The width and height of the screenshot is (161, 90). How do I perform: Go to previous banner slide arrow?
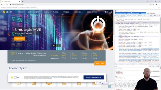(x=9, y=34)
